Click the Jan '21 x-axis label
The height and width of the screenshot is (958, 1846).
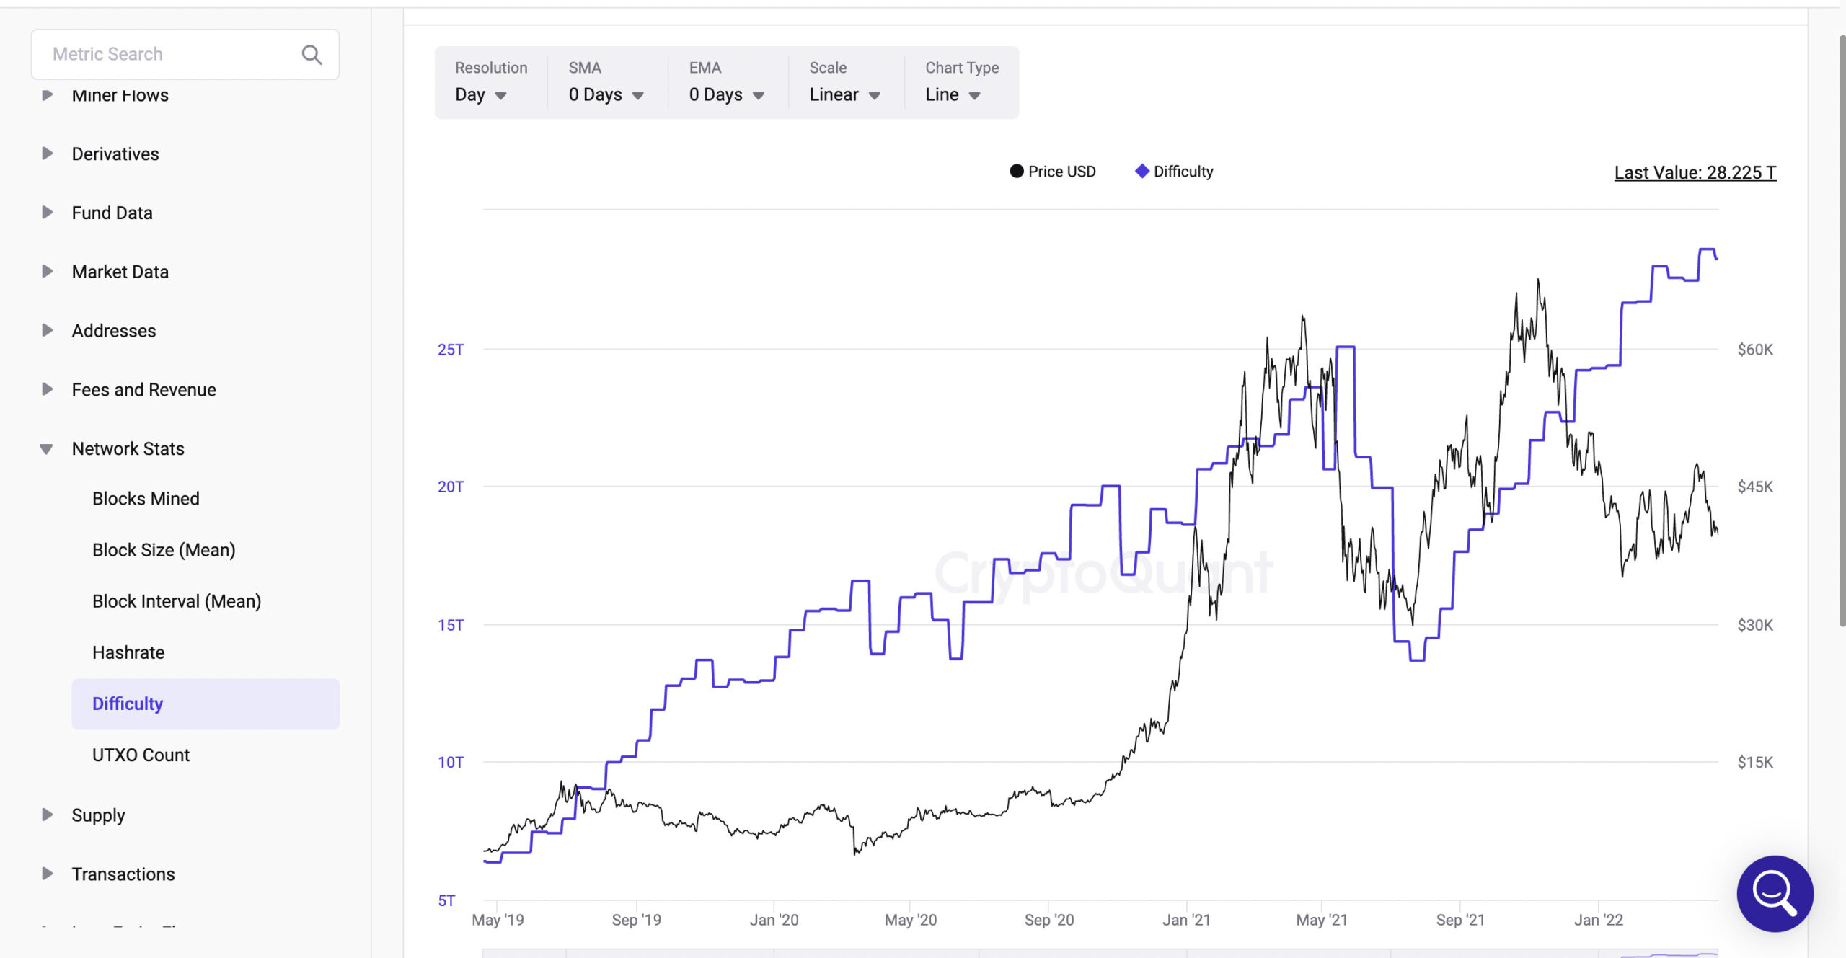[x=1186, y=920]
